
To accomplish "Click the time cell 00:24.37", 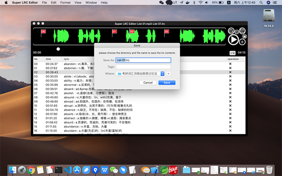I will tap(51, 64).
